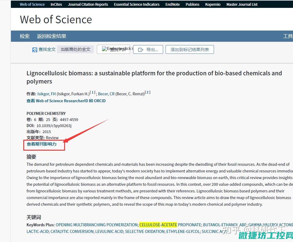
Task: Return via 返回检索结果
Action: [x=51, y=36]
